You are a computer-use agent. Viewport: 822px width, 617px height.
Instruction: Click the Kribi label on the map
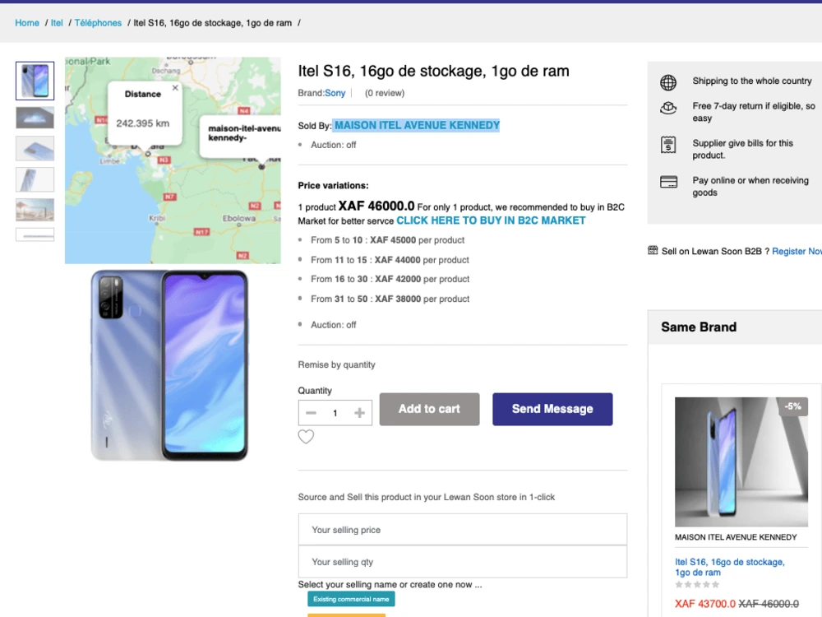tap(157, 218)
